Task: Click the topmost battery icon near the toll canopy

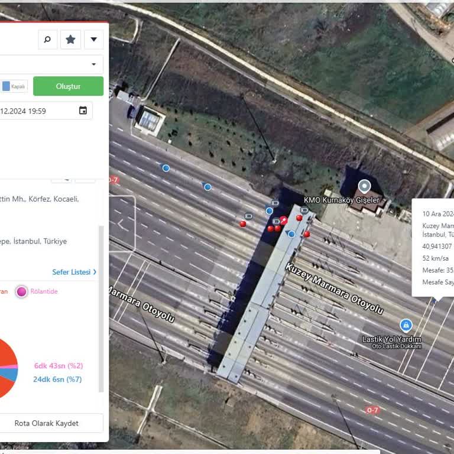Action: pyautogui.click(x=275, y=203)
